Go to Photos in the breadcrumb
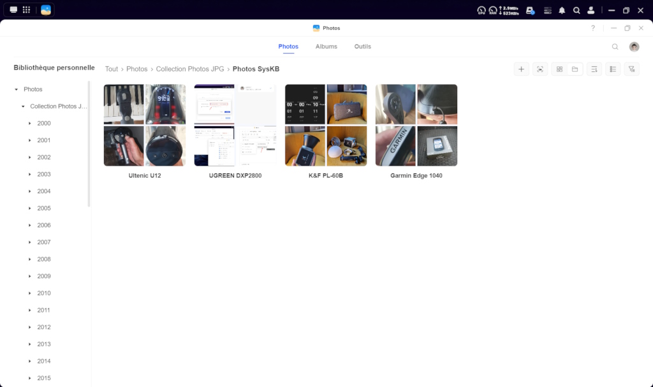 (136, 69)
